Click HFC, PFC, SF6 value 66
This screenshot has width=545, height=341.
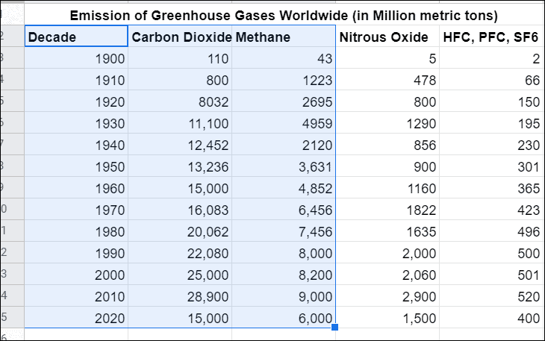[491, 80]
